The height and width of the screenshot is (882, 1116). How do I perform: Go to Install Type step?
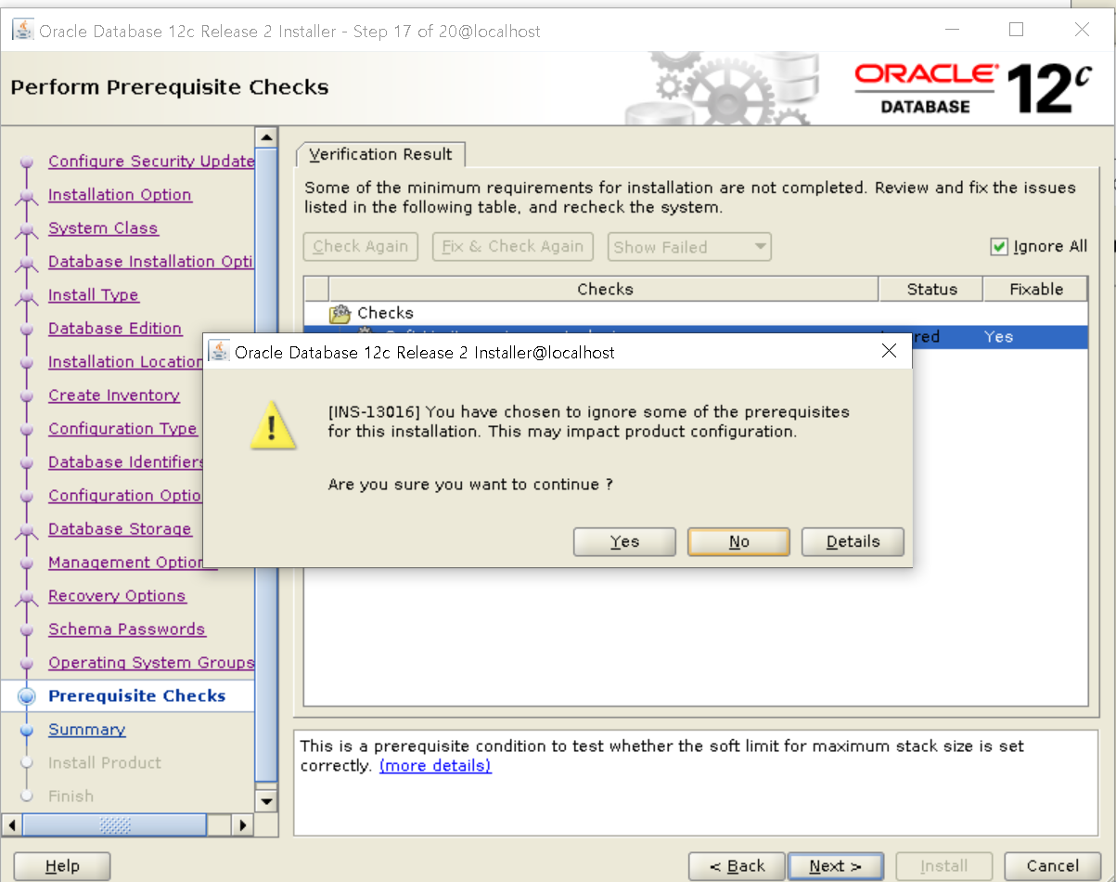[x=94, y=295]
